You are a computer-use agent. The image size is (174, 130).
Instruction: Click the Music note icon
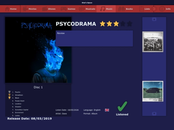tap(102, 9)
